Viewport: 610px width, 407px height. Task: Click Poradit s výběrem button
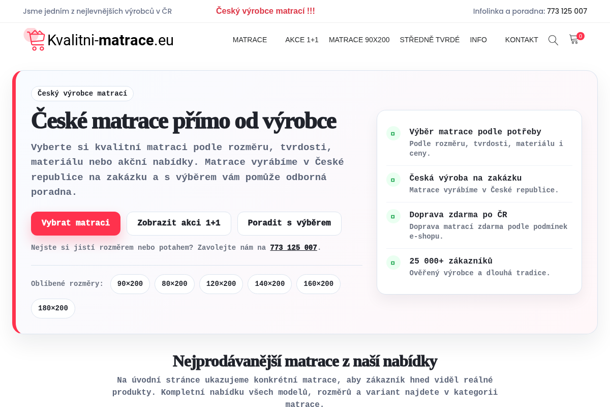pos(289,223)
